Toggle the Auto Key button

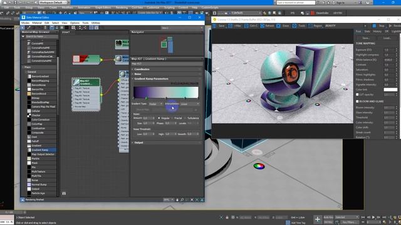328,217
